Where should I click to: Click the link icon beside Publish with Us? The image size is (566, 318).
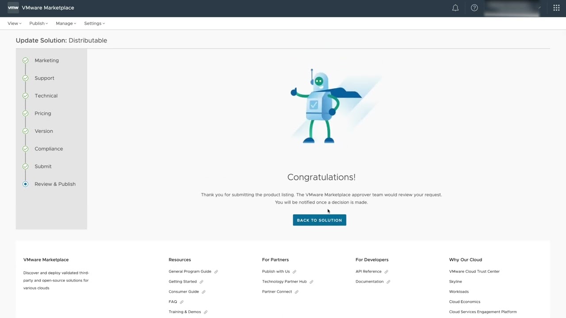click(294, 272)
